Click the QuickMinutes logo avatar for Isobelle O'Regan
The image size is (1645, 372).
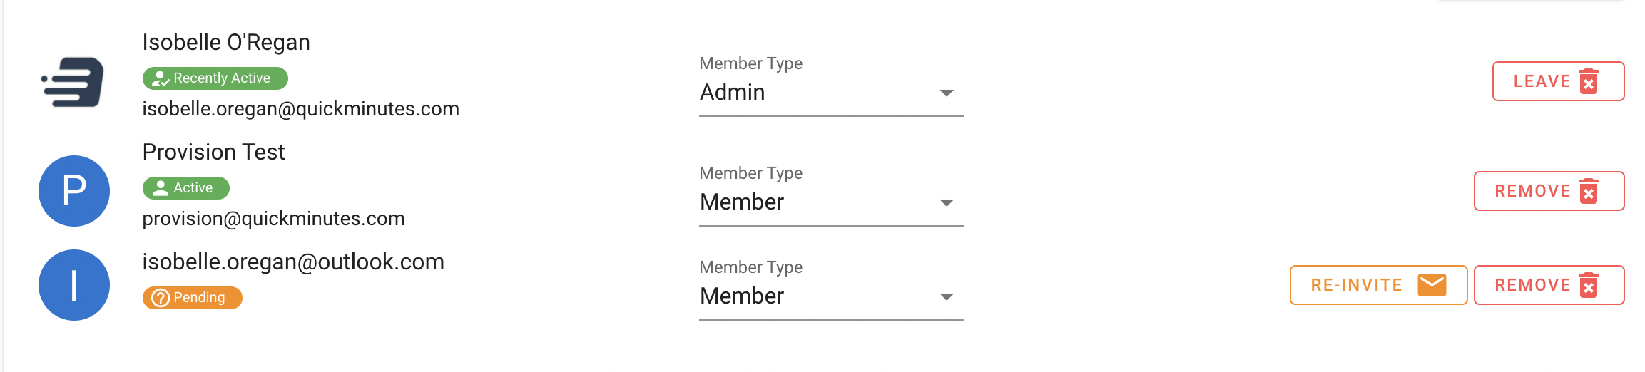point(73,81)
